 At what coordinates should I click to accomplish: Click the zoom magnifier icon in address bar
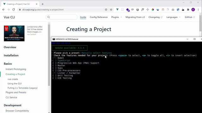click(106, 10)
